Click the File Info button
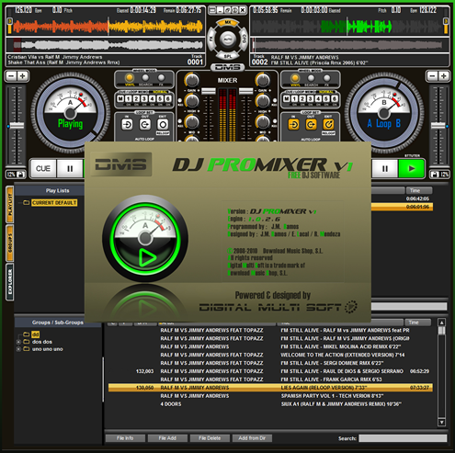The height and width of the screenshot is (453, 455). [125, 438]
